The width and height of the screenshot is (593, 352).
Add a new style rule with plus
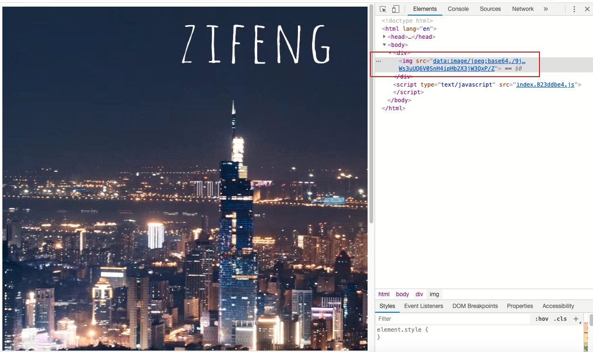pos(576,319)
